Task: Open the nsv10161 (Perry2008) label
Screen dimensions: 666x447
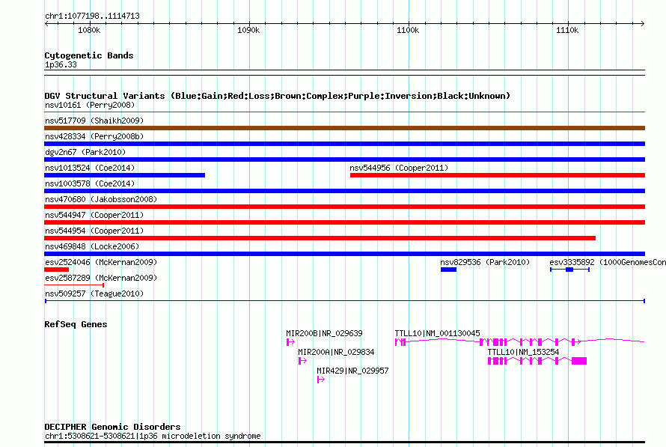Action: tap(90, 105)
